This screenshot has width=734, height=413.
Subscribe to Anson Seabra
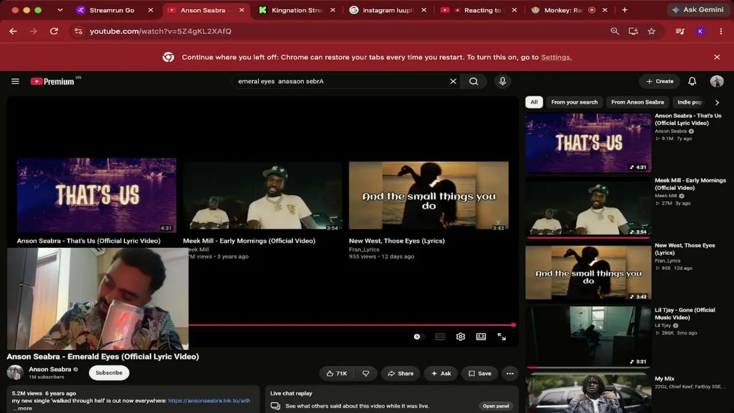(109, 373)
